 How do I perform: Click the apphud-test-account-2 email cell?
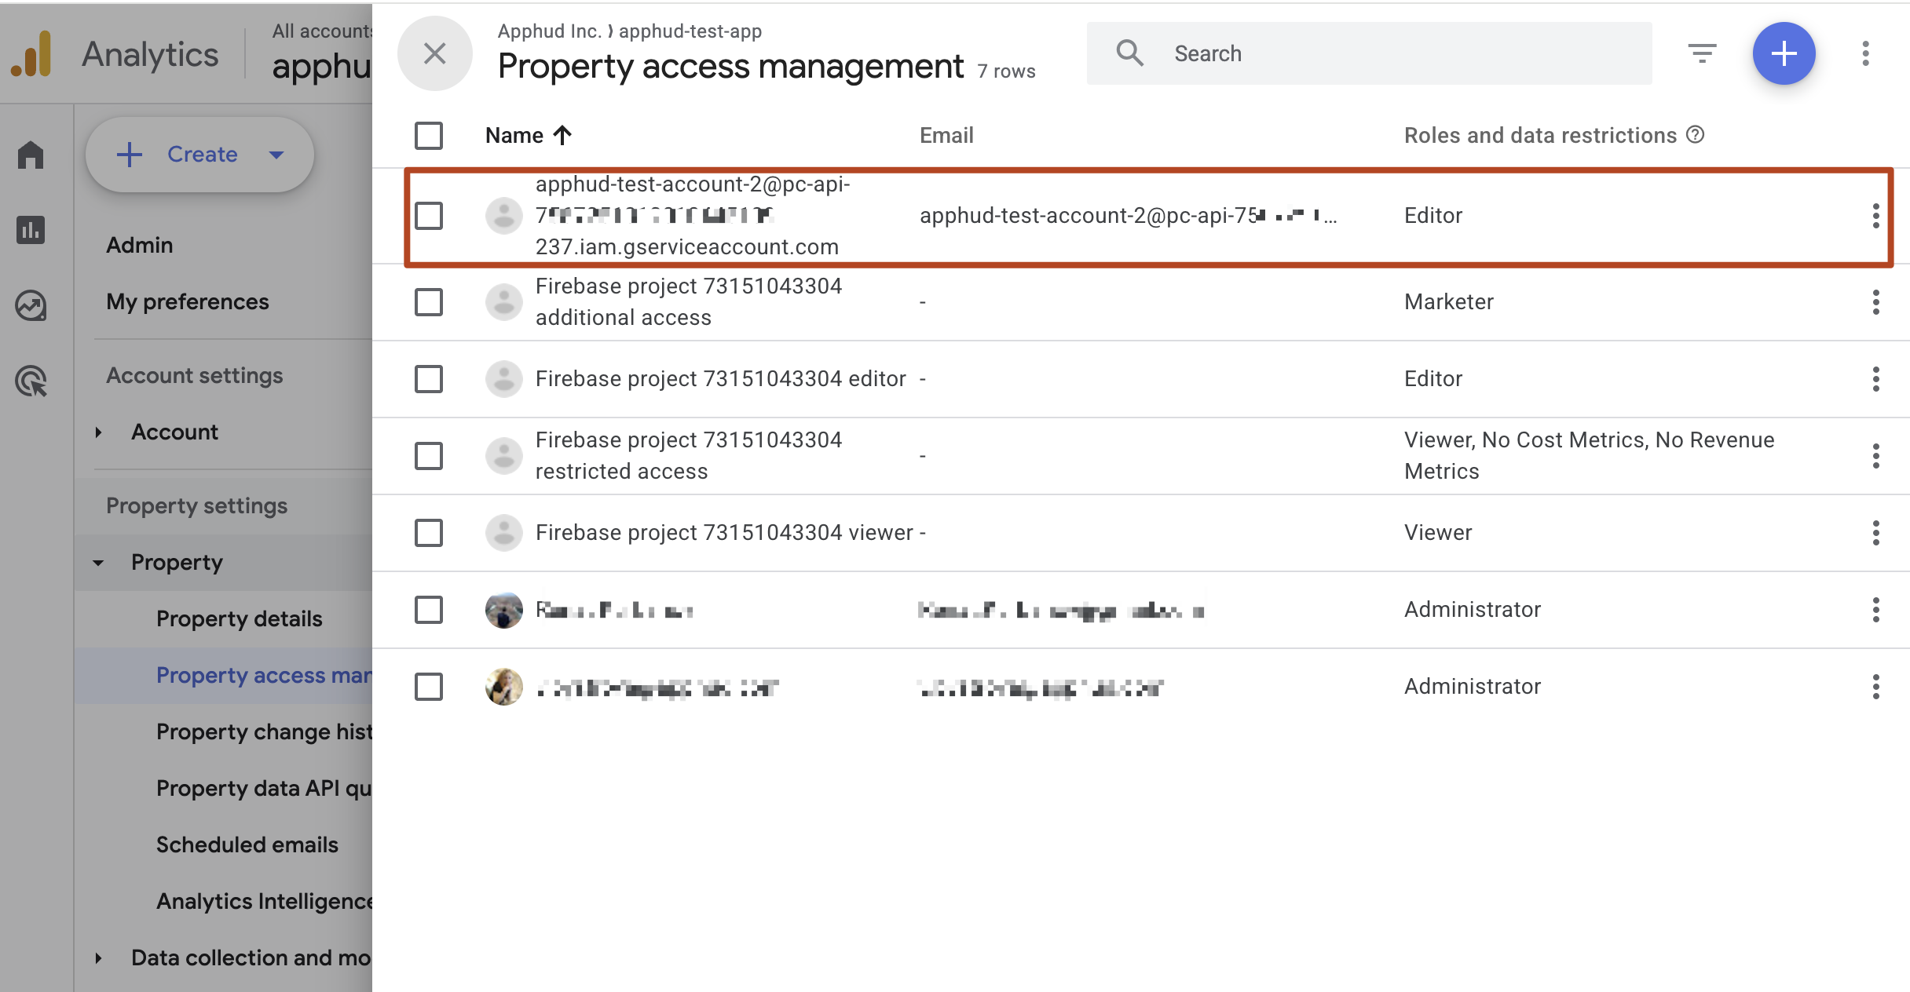[1128, 216]
